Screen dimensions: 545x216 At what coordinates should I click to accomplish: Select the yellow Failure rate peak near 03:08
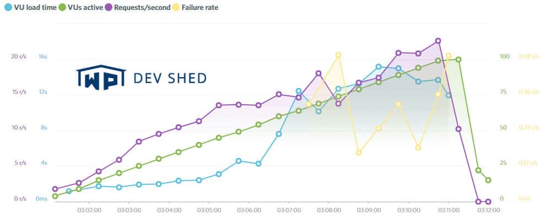[338, 55]
